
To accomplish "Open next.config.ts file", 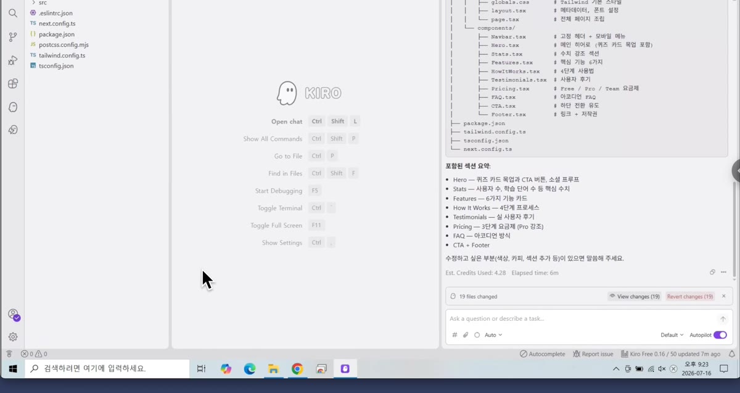I will coord(57,23).
